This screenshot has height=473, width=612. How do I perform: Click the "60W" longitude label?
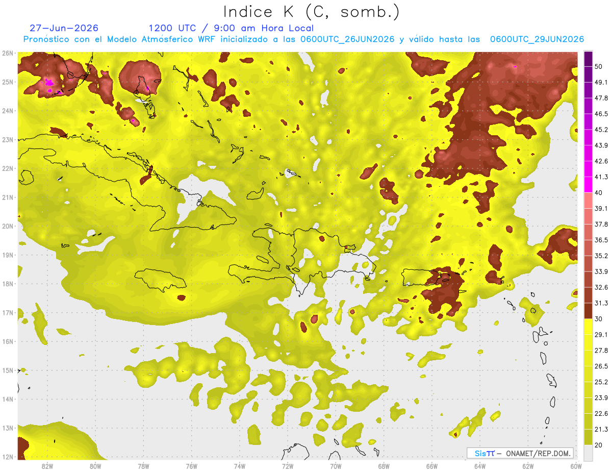[x=576, y=466]
